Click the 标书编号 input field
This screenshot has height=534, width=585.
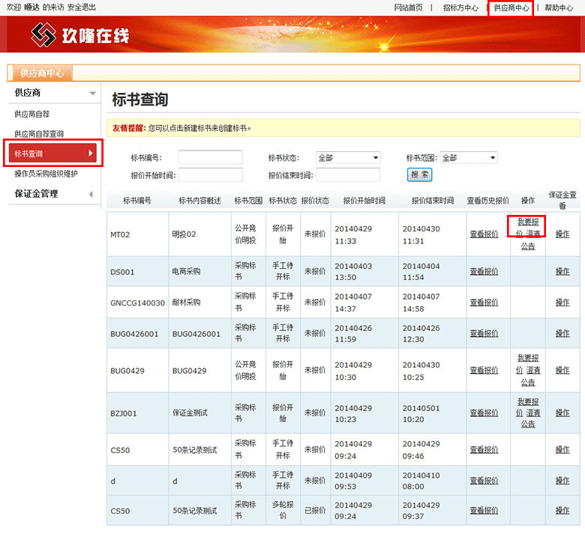[x=211, y=157]
